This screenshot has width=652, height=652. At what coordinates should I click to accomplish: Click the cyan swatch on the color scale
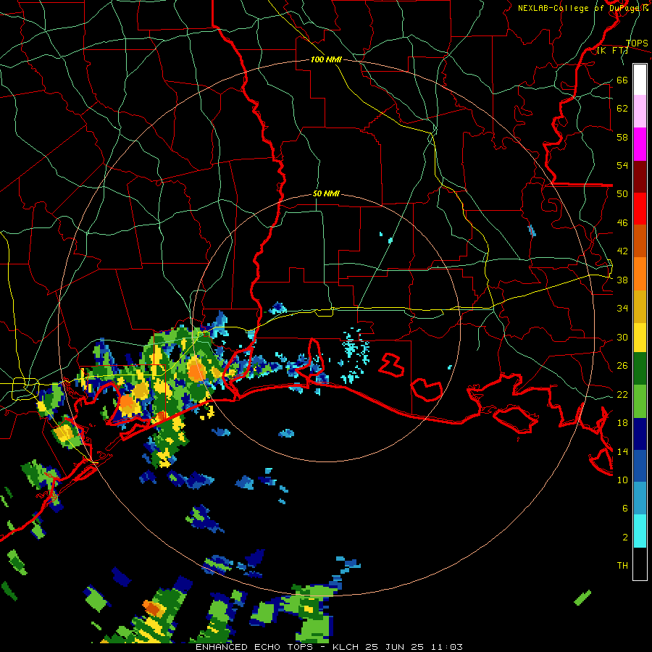(x=640, y=531)
